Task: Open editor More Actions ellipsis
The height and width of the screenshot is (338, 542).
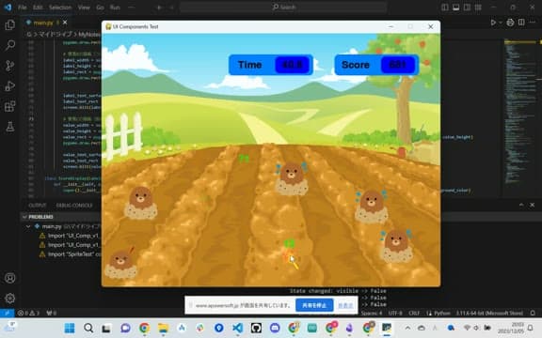Action: (x=533, y=23)
